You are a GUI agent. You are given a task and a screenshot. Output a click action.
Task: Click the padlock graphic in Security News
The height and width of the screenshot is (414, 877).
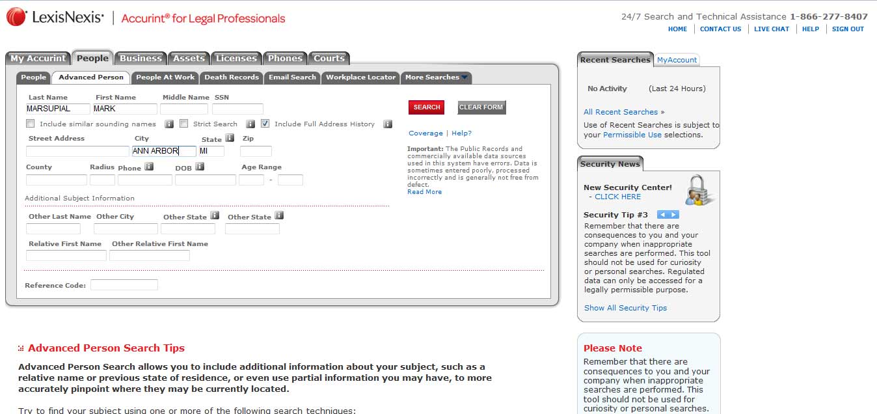pyautogui.click(x=698, y=192)
